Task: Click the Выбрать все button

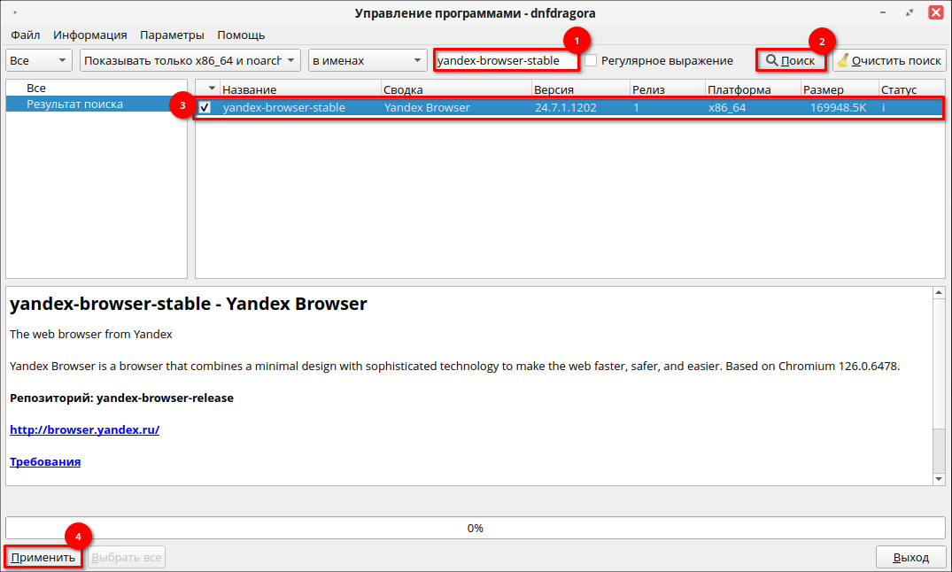Action: [127, 557]
